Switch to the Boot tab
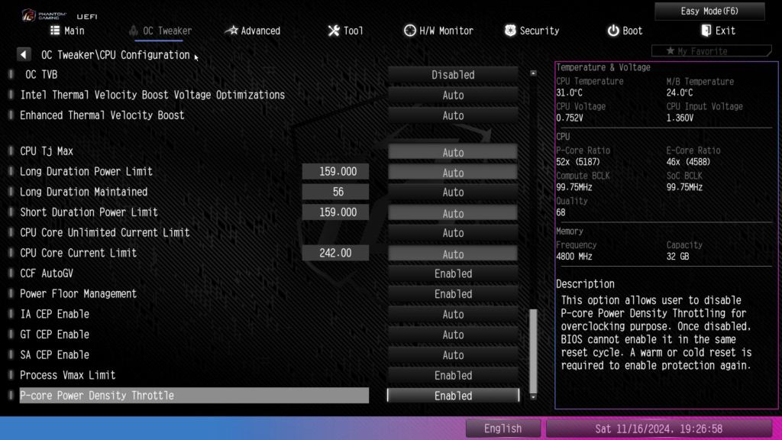The image size is (782, 440). click(x=625, y=31)
